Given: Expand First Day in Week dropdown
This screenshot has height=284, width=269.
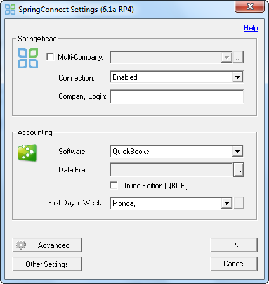Looking at the screenshot, I should point(226,203).
